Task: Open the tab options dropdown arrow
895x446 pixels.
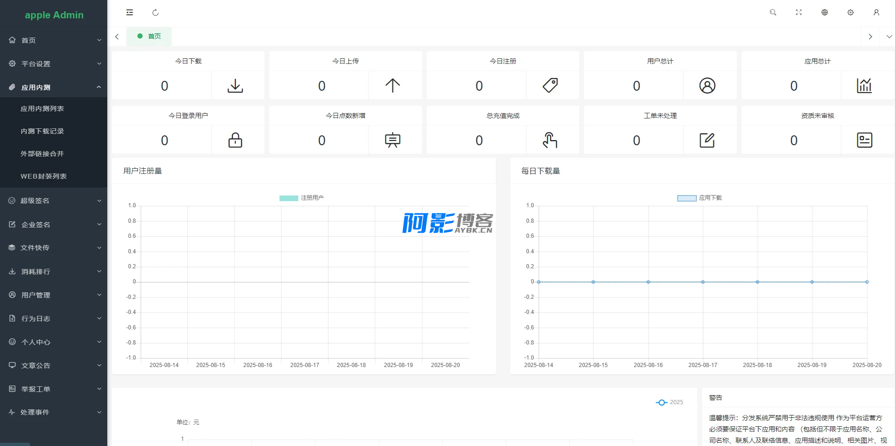Action: pyautogui.click(x=889, y=37)
